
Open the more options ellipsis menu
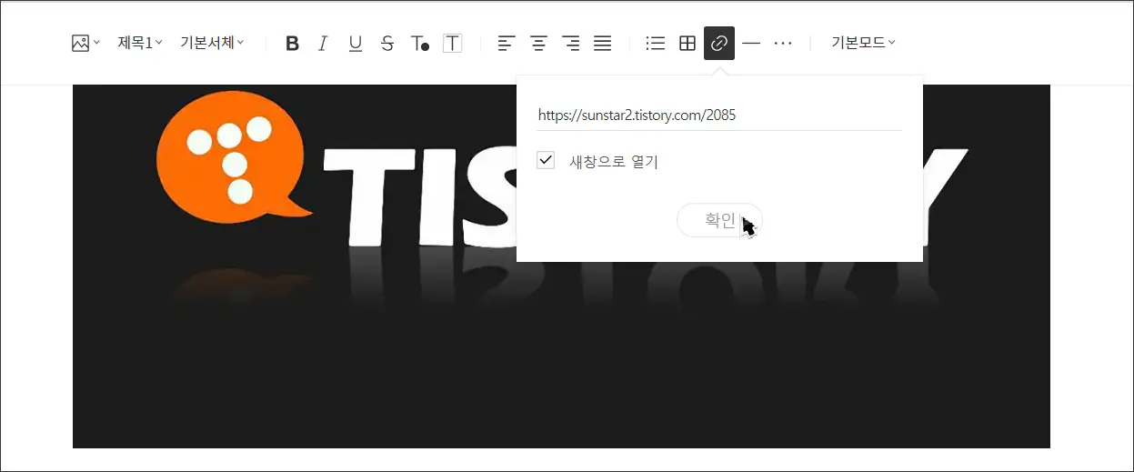click(x=783, y=43)
